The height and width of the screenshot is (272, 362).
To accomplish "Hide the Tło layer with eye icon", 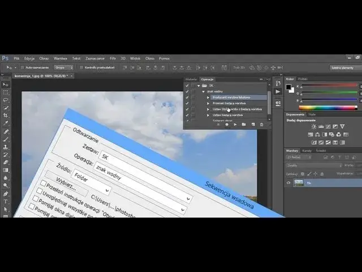I will (289, 183).
